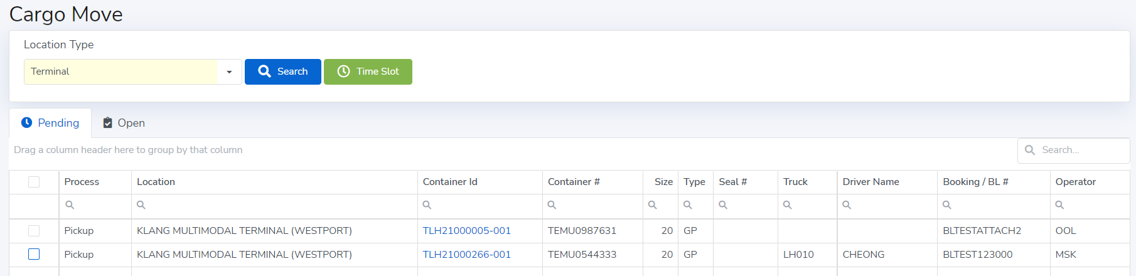1136x276 pixels.
Task: Click the filter icon under Booking / BL #
Action: click(947, 205)
